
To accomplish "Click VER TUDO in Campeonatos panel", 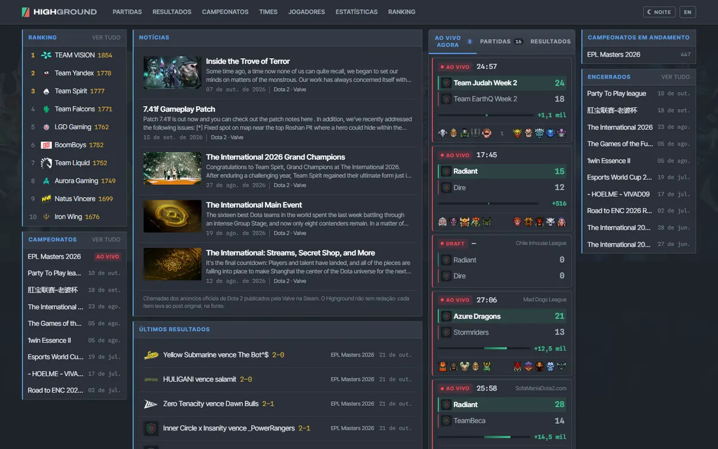I will point(106,239).
